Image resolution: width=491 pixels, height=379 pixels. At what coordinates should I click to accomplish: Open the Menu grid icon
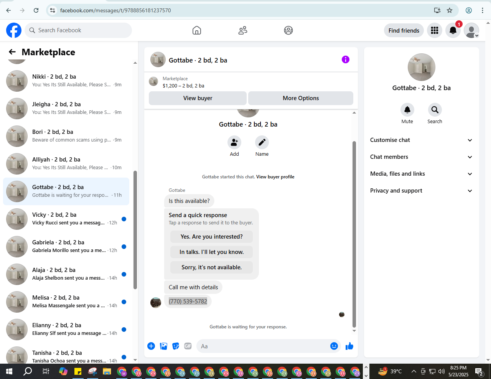click(x=435, y=30)
